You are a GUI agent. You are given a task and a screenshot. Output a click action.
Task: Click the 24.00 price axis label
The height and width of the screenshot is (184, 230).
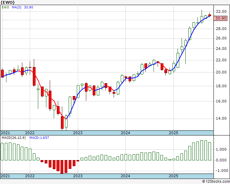pos(221,49)
